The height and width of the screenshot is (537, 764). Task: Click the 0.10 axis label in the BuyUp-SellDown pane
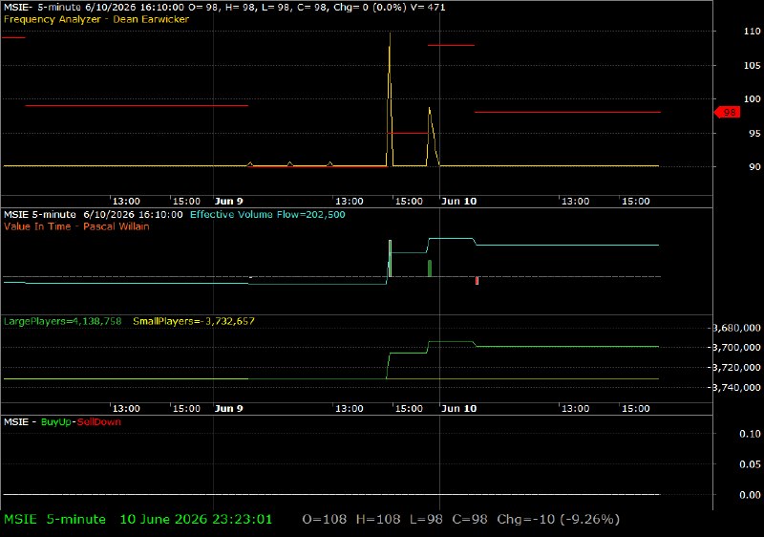[750, 434]
